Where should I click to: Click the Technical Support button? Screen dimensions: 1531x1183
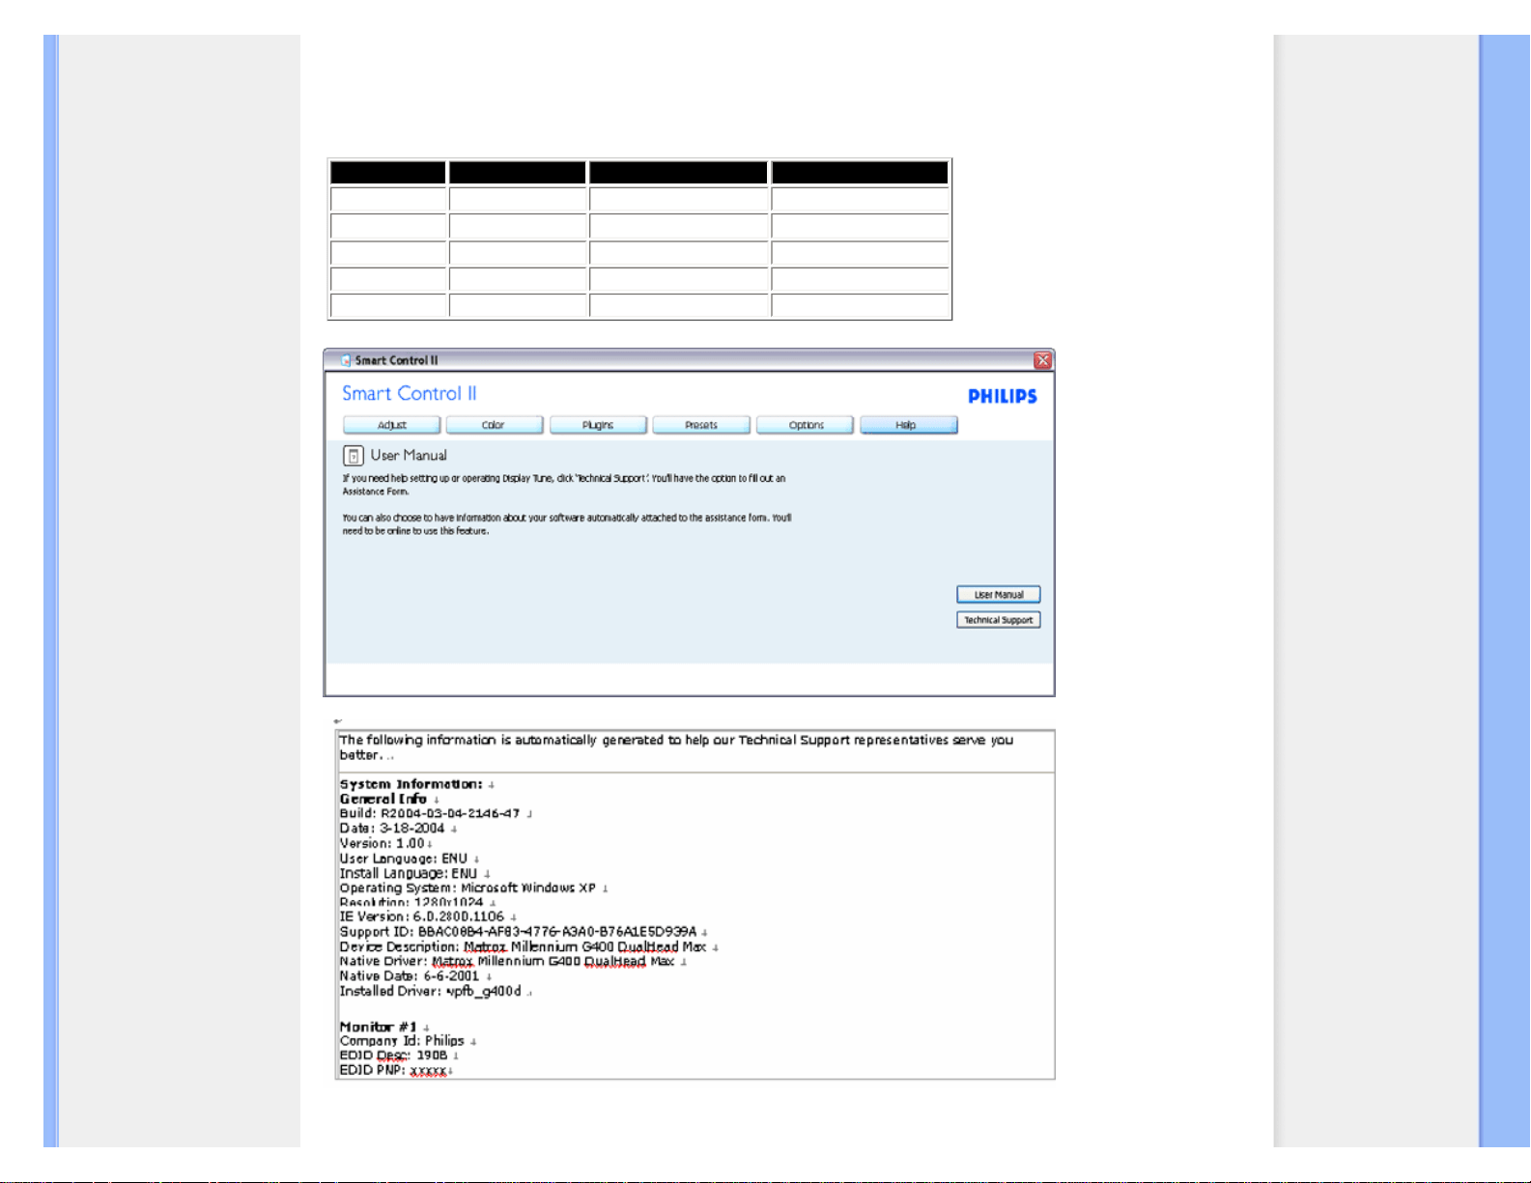[x=999, y=620]
